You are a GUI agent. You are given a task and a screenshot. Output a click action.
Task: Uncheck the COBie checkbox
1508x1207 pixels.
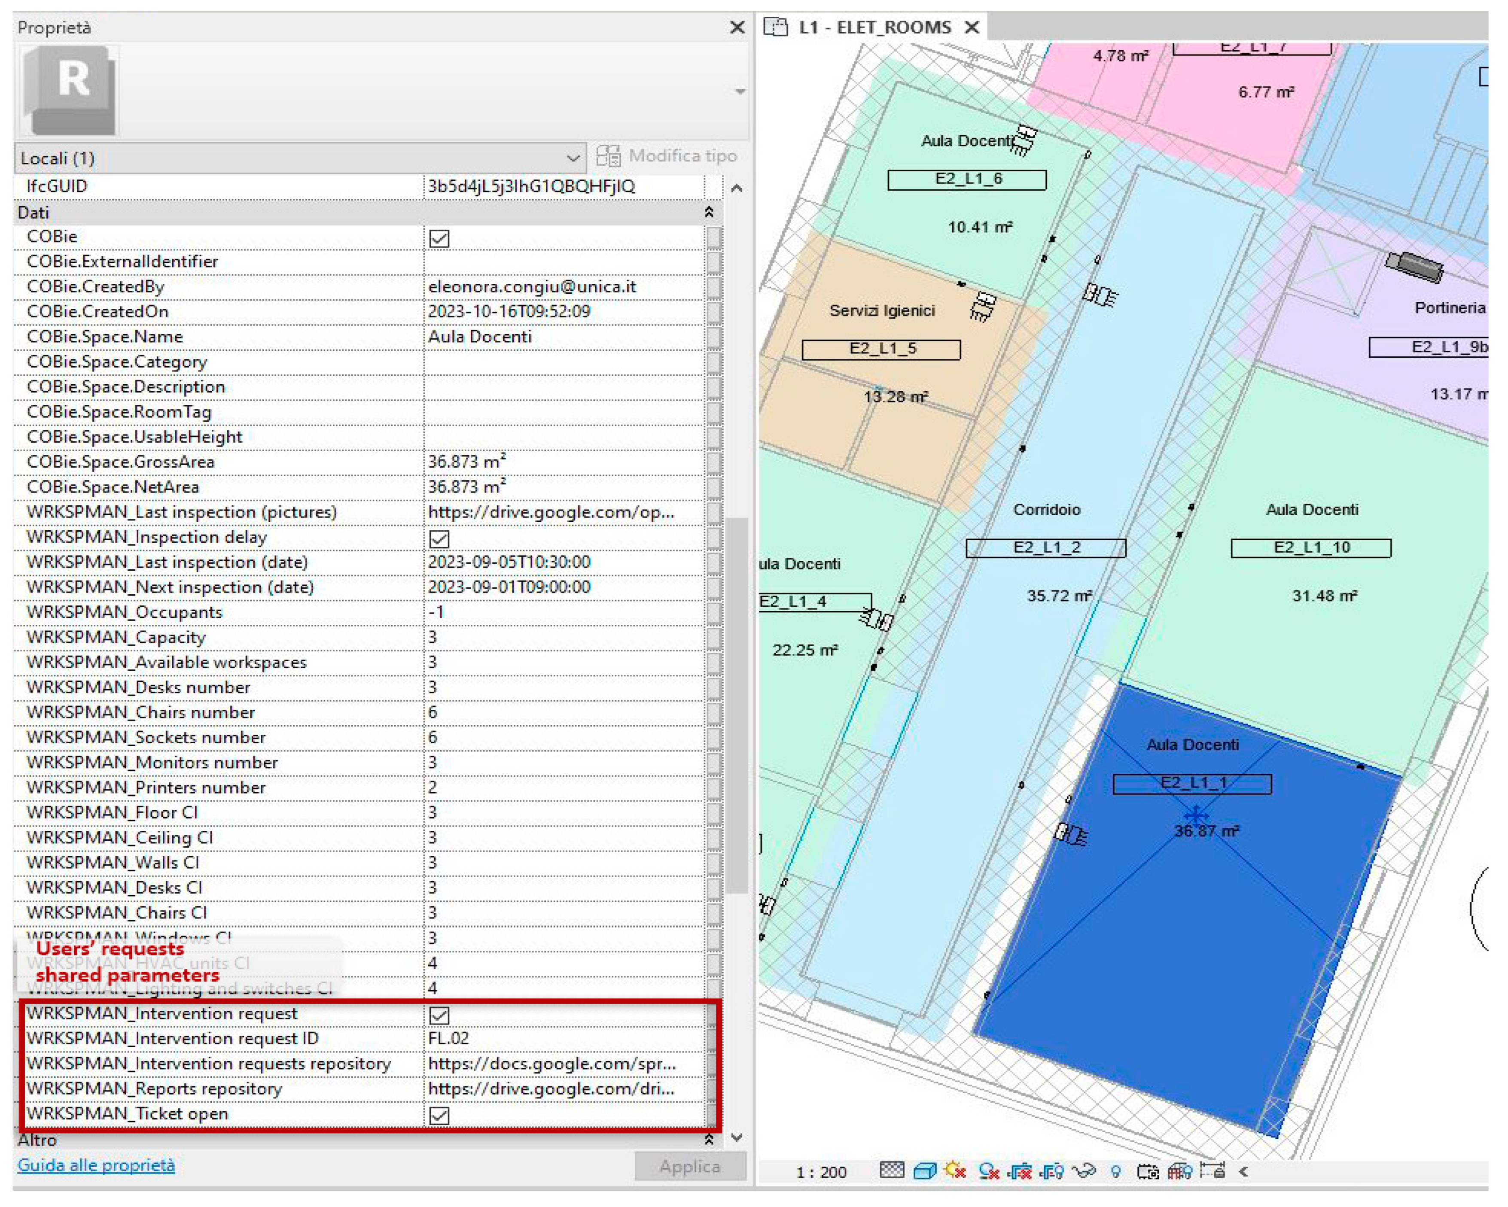(x=439, y=238)
